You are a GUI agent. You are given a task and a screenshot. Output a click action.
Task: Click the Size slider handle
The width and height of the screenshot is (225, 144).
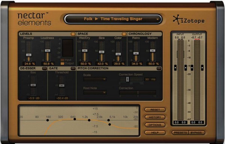102,52
